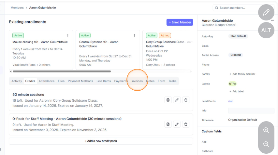Open the pencil edit floating button
The height and width of the screenshot is (155, 278).
[x=266, y=12]
